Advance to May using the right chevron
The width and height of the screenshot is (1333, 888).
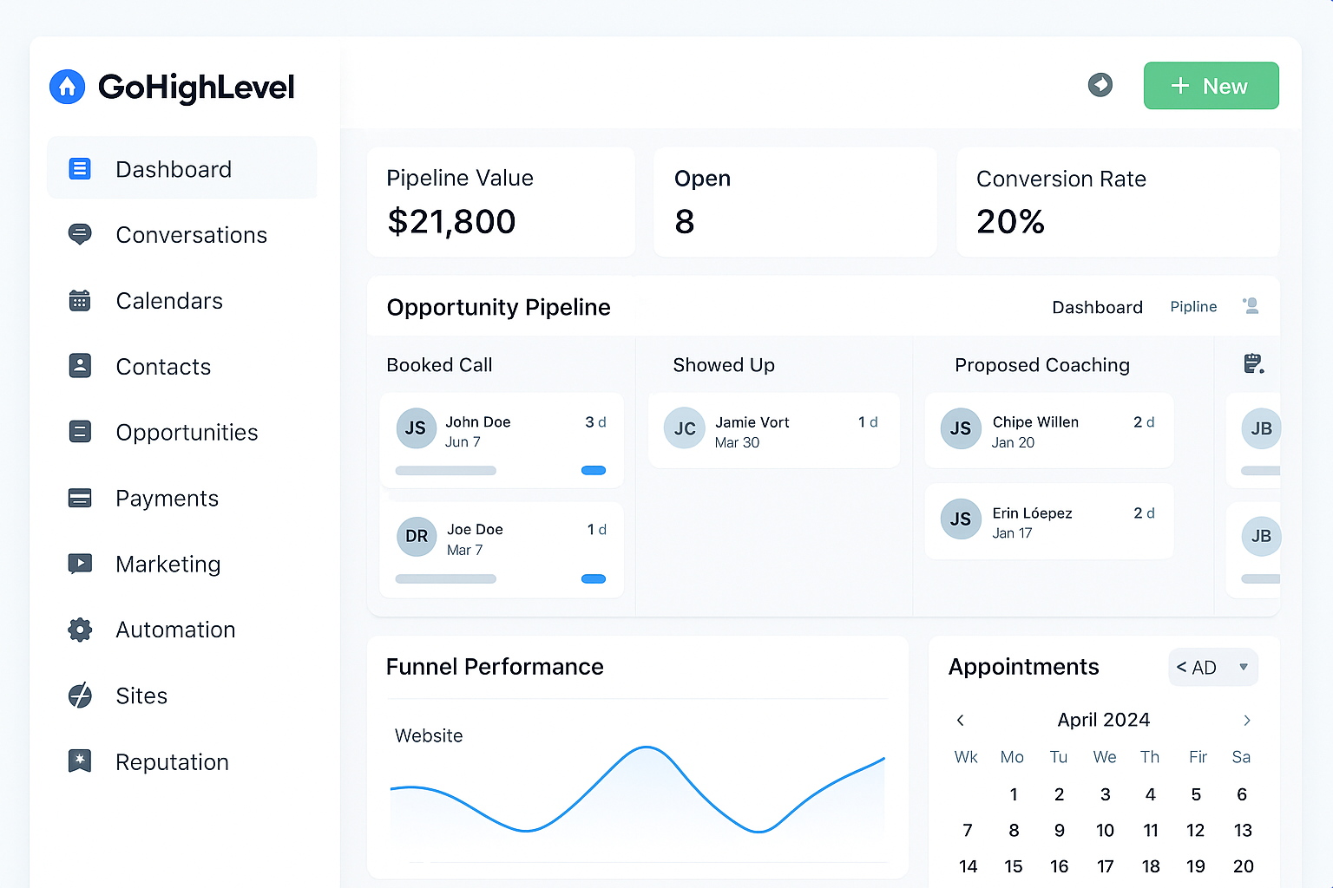[x=1247, y=720]
